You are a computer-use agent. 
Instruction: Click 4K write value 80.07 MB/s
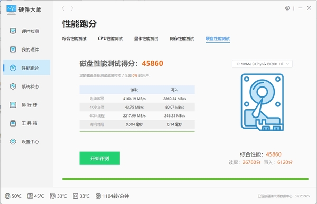pyautogui.click(x=175, y=108)
